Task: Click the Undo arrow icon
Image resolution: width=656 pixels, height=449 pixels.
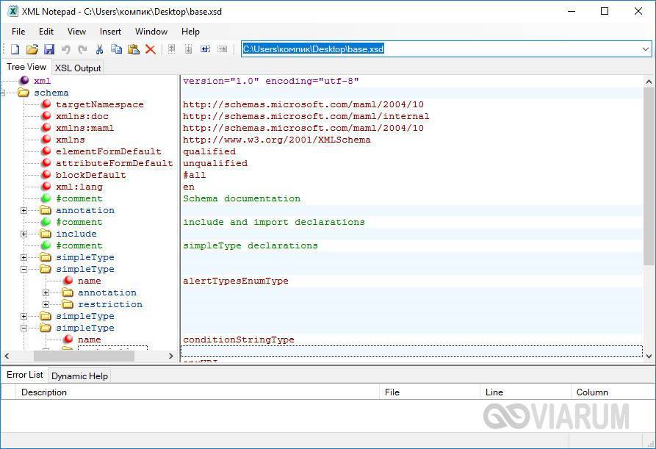Action: click(x=65, y=49)
